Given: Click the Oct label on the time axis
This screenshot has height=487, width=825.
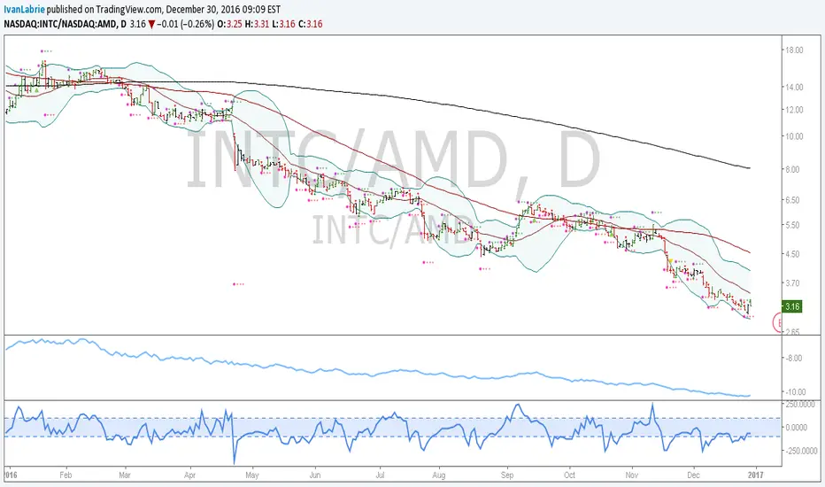Looking at the screenshot, I should pyautogui.click(x=569, y=475).
